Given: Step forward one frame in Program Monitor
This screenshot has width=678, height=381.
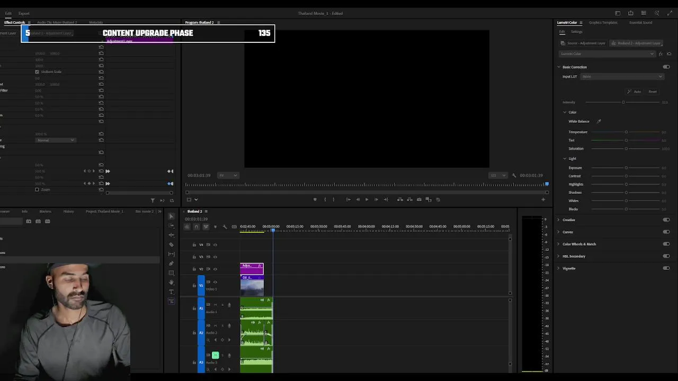Looking at the screenshot, I should pos(376,199).
